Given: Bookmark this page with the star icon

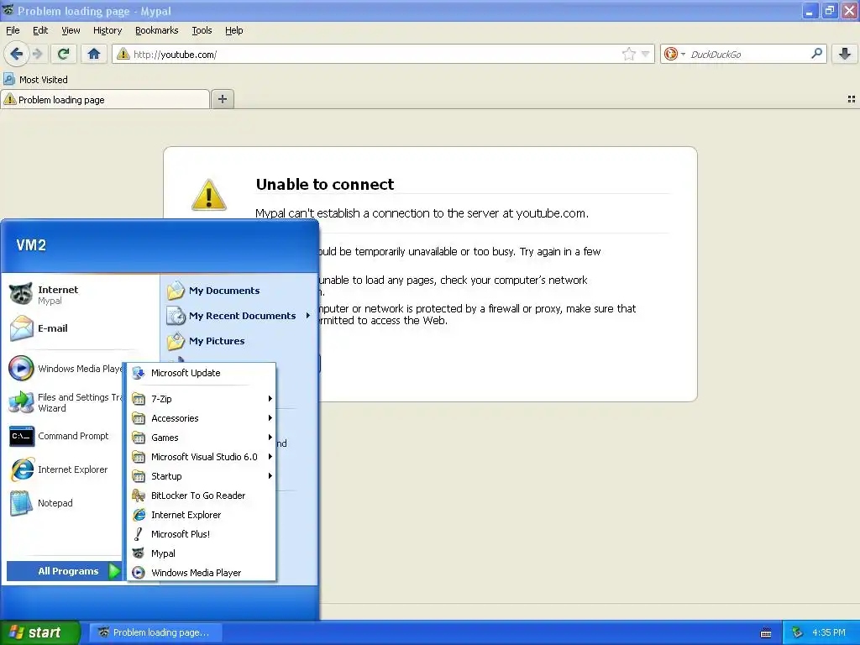Looking at the screenshot, I should (x=628, y=54).
